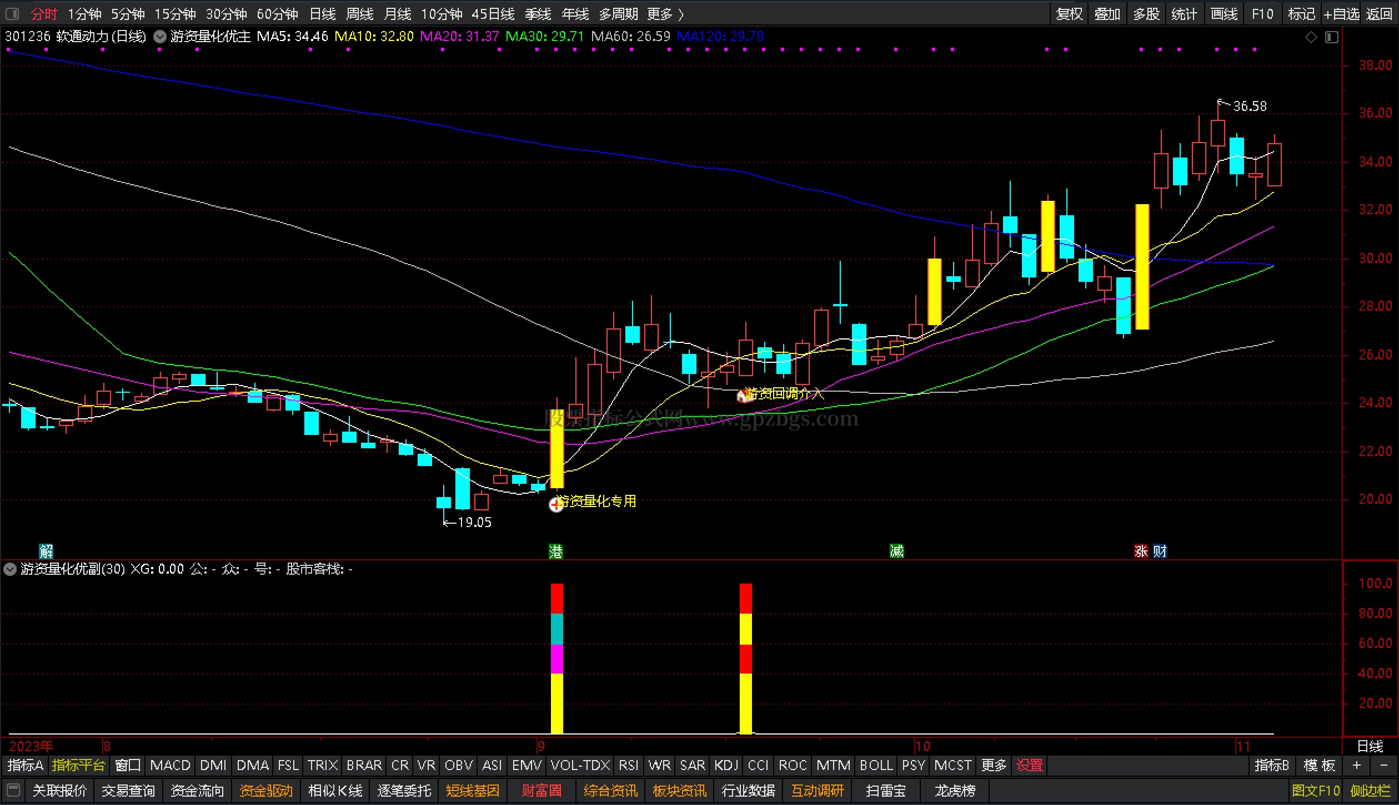Click the 复权 button
Viewport: 1399px width, 805px height.
(x=1069, y=14)
